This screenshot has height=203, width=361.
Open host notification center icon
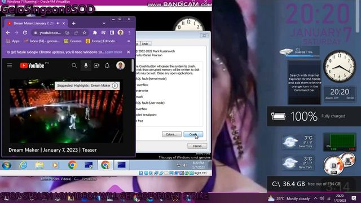point(354,198)
